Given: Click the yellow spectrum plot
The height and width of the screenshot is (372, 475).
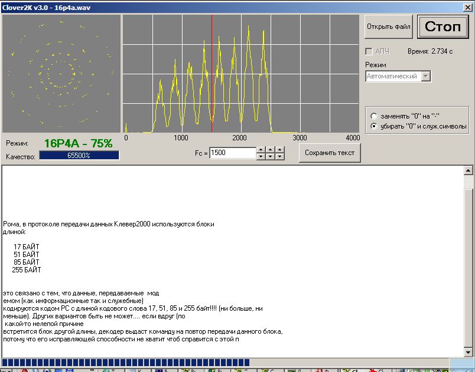Looking at the screenshot, I should click(241, 74).
